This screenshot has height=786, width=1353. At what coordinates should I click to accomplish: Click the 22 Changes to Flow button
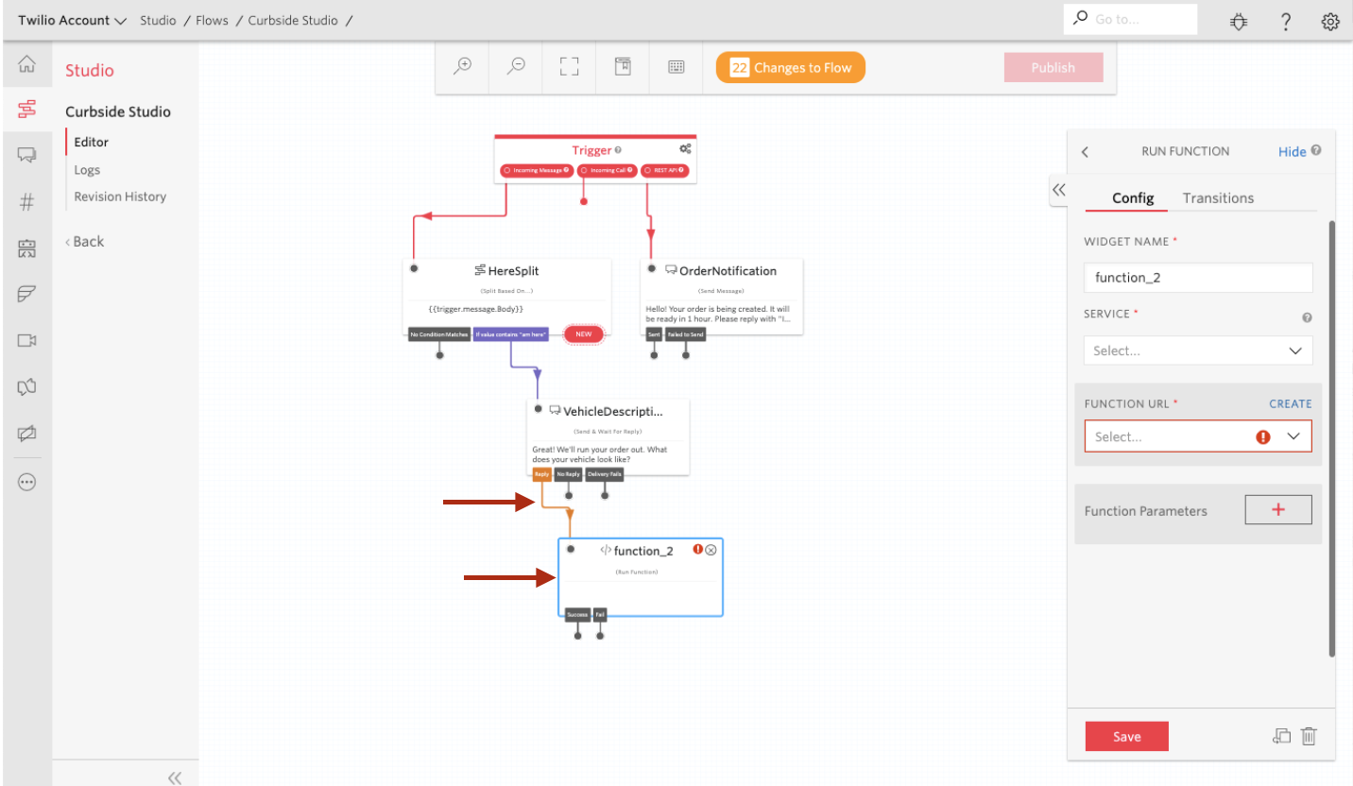tap(790, 67)
